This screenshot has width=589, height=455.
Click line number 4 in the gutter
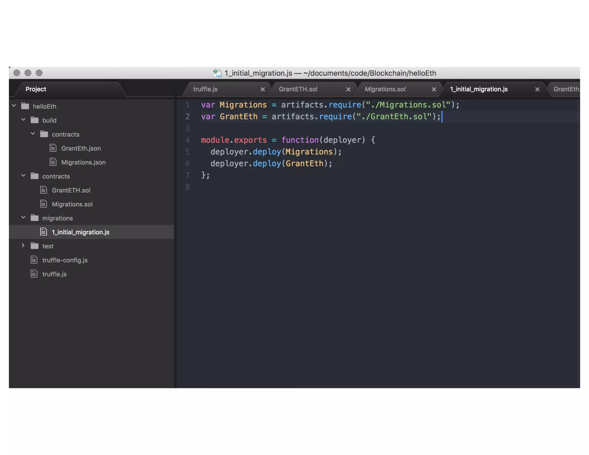click(x=188, y=140)
